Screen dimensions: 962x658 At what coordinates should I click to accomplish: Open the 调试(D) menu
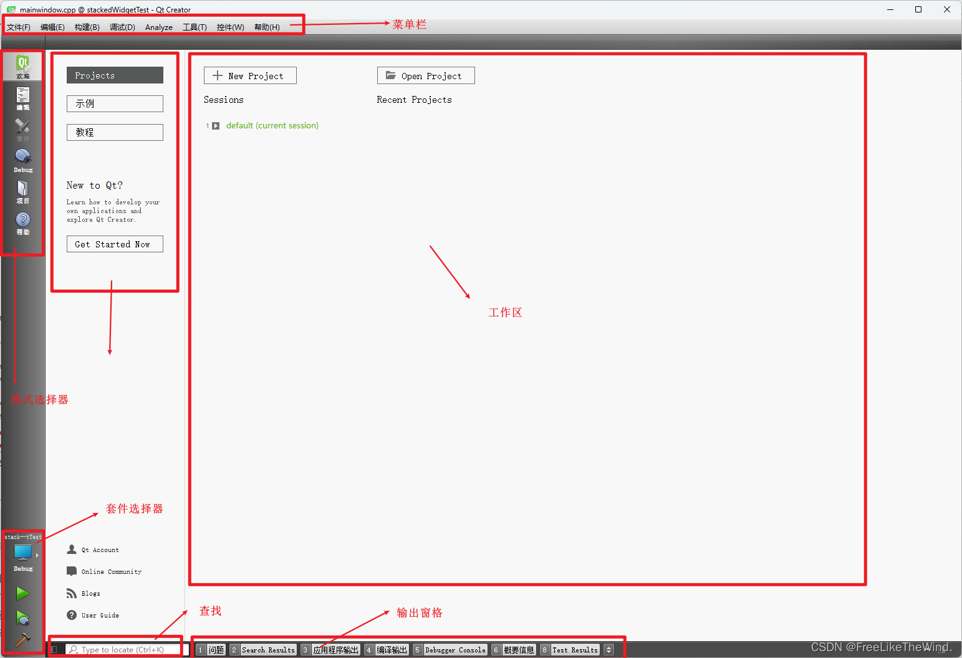(122, 27)
